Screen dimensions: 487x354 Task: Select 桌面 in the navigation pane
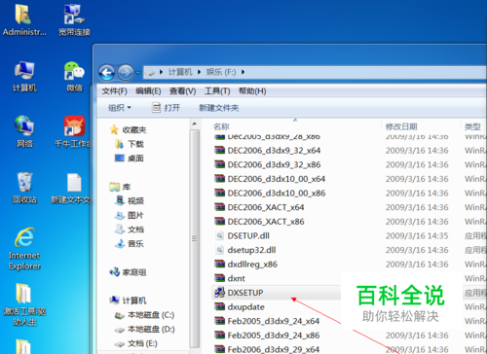[x=130, y=159]
